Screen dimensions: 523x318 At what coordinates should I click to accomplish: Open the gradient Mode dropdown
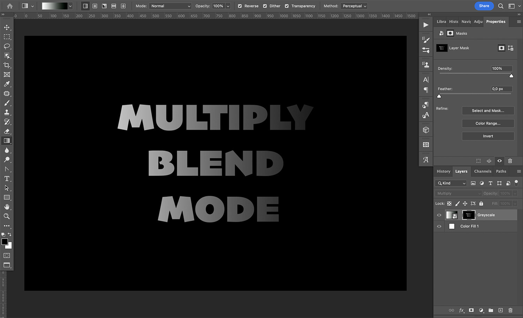click(x=170, y=6)
